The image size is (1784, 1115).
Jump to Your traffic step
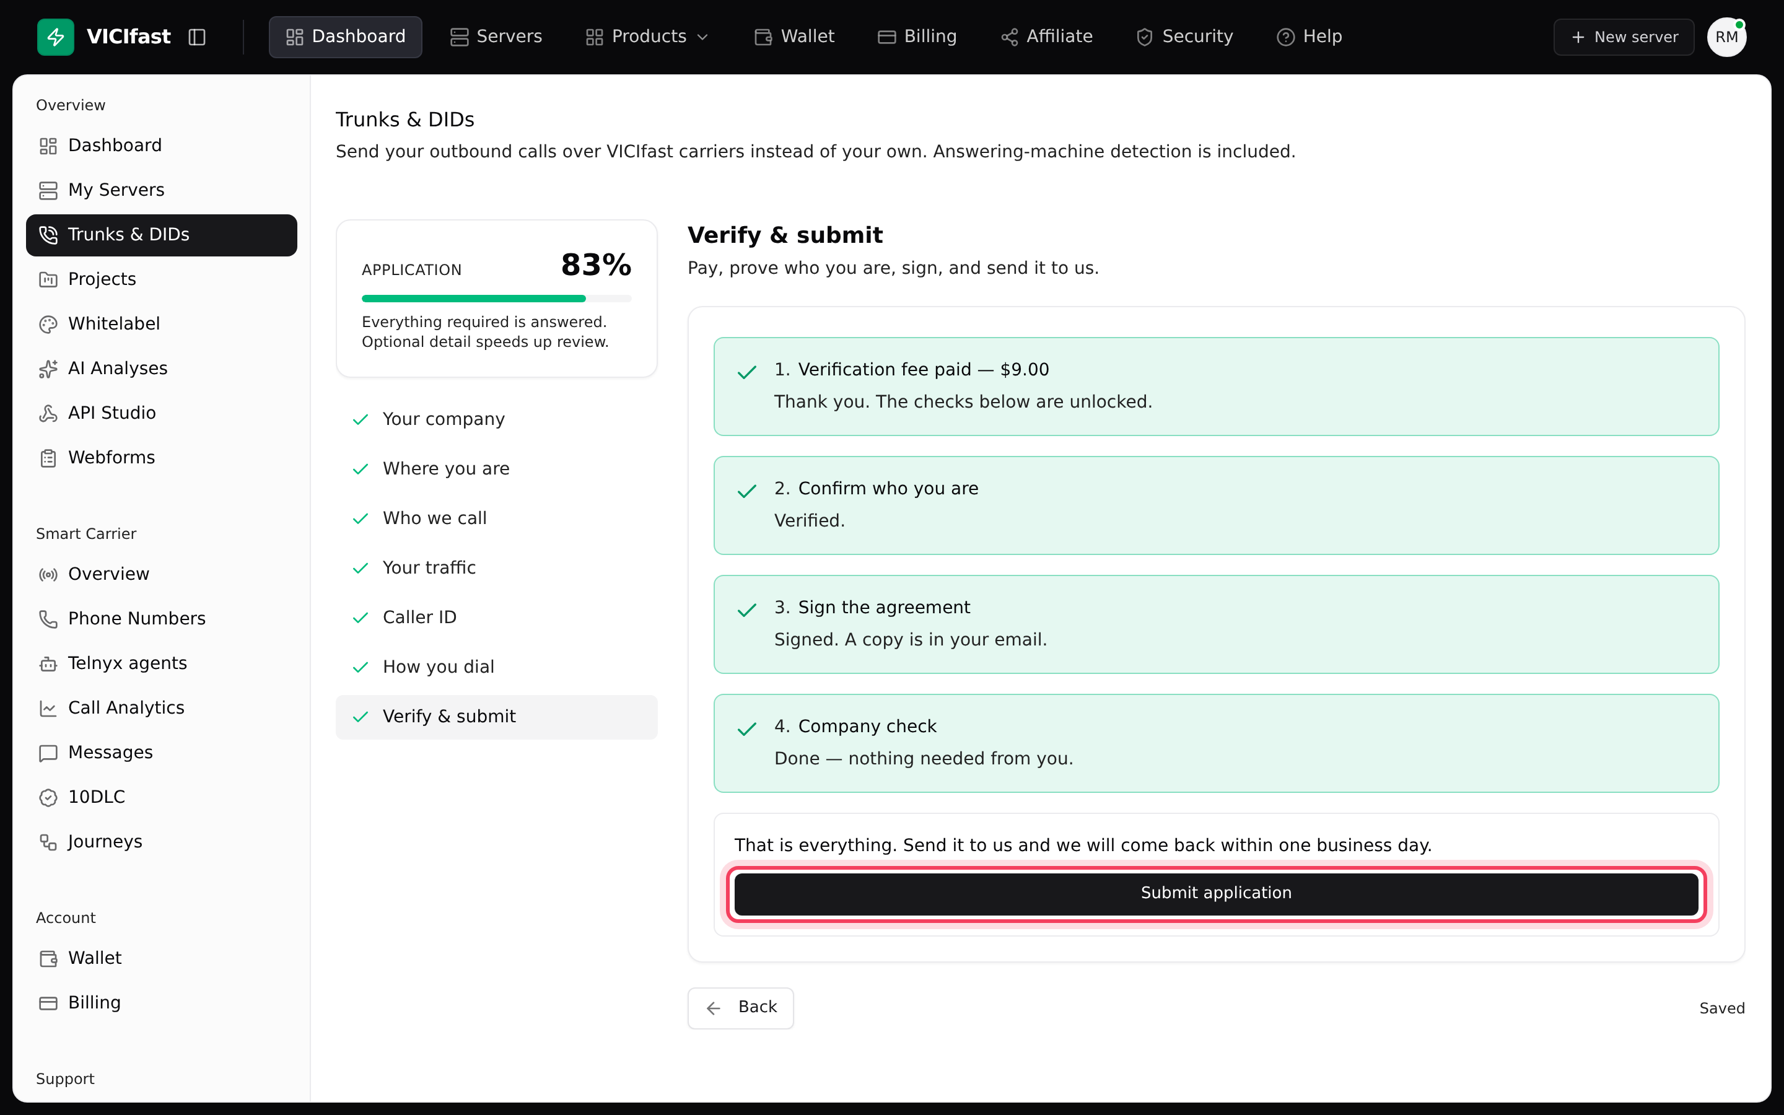[496, 568]
